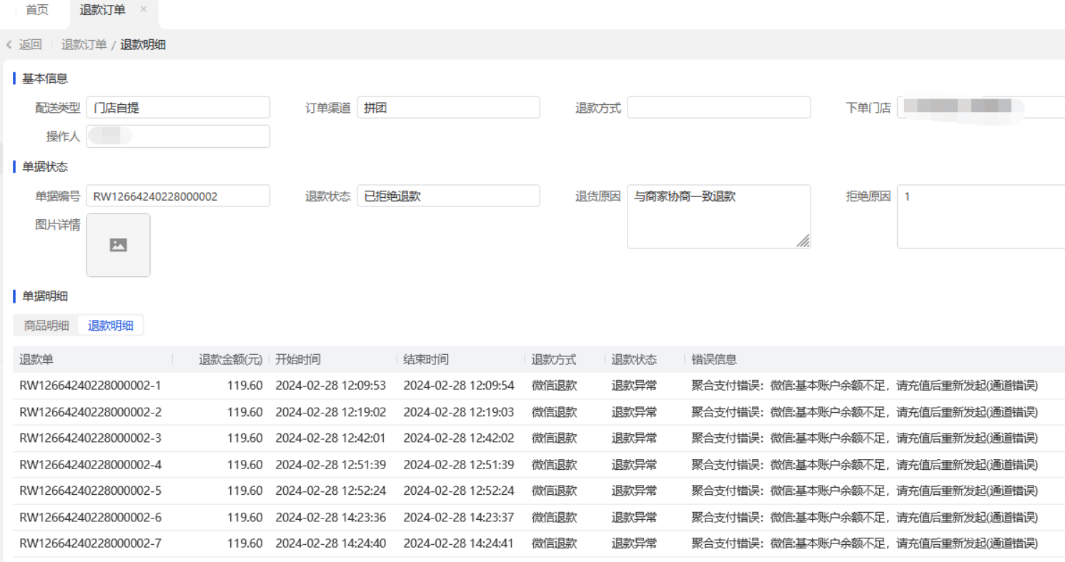Image resolution: width=1065 pixels, height=562 pixels.
Task: Select the 退款订单 tab
Action: [x=103, y=9]
